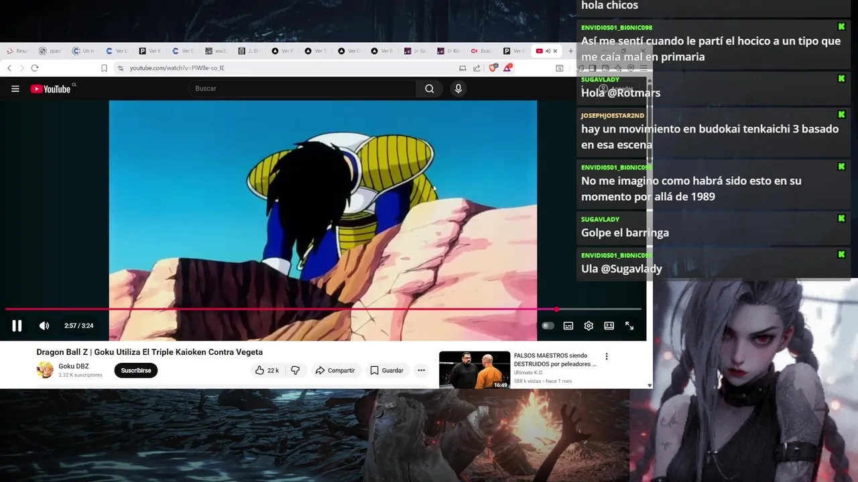
Task: Bookmark this page via bookmark icon
Action: (x=104, y=68)
